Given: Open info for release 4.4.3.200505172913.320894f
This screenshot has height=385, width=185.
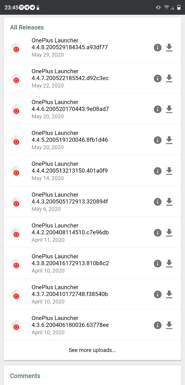Looking at the screenshot, I should click(x=158, y=202).
